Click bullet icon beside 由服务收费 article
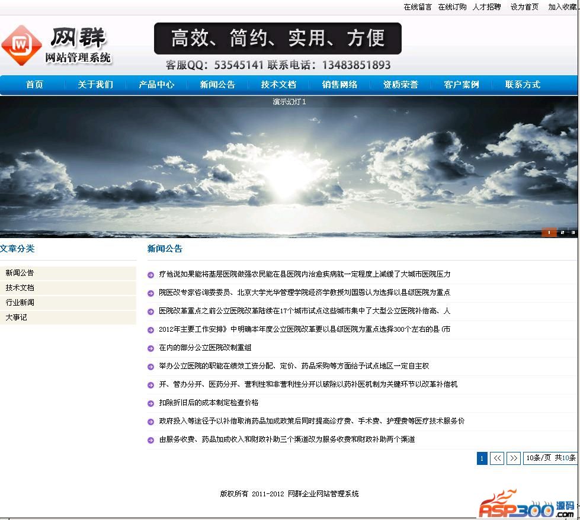This screenshot has height=520, width=580. click(150, 440)
